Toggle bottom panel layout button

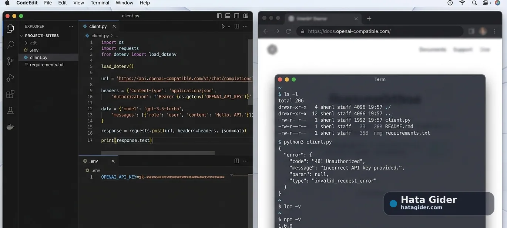click(228, 16)
